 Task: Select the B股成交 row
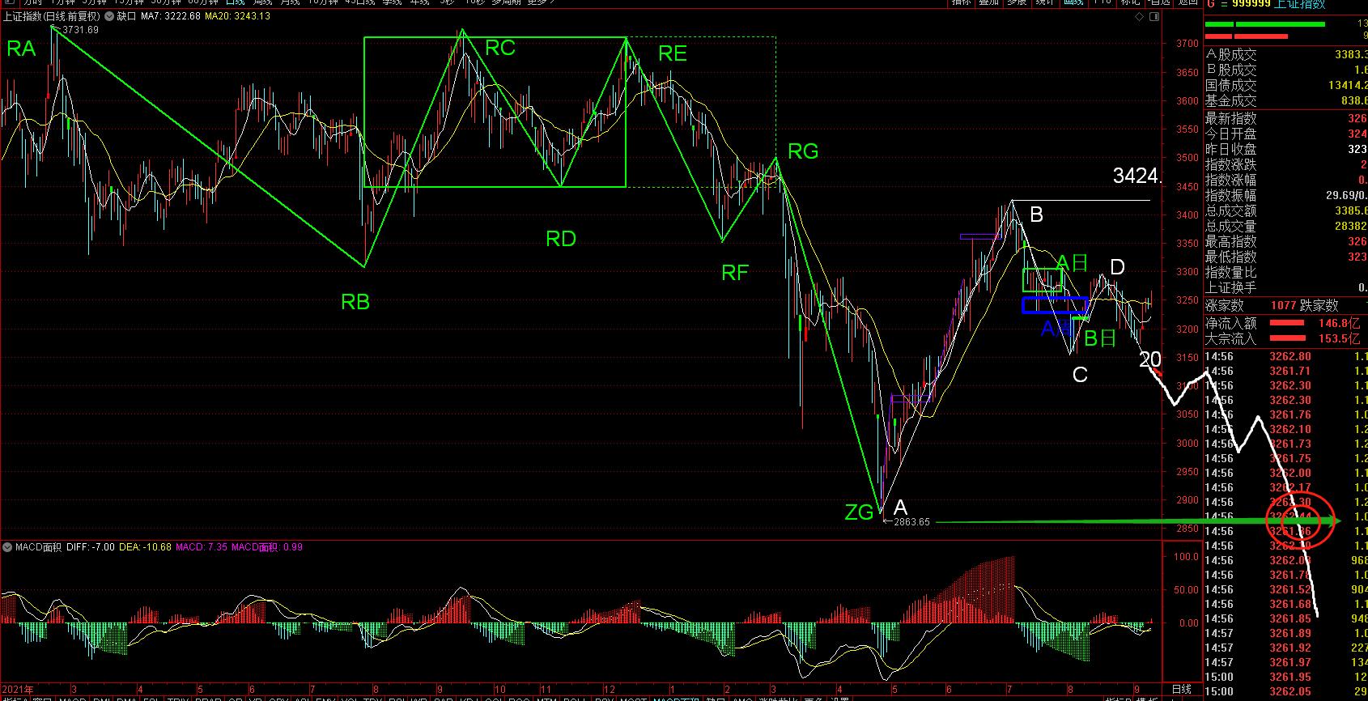(1286, 70)
